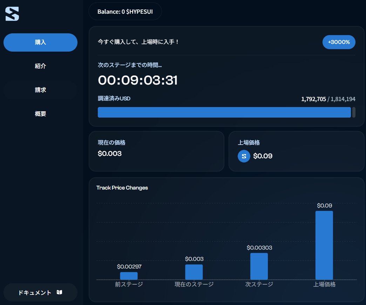Select the 購入 sidebar item
366x305 pixels.
(x=40, y=42)
